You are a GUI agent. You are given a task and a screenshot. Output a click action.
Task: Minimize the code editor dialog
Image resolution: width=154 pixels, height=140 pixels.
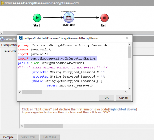pos(107,38)
